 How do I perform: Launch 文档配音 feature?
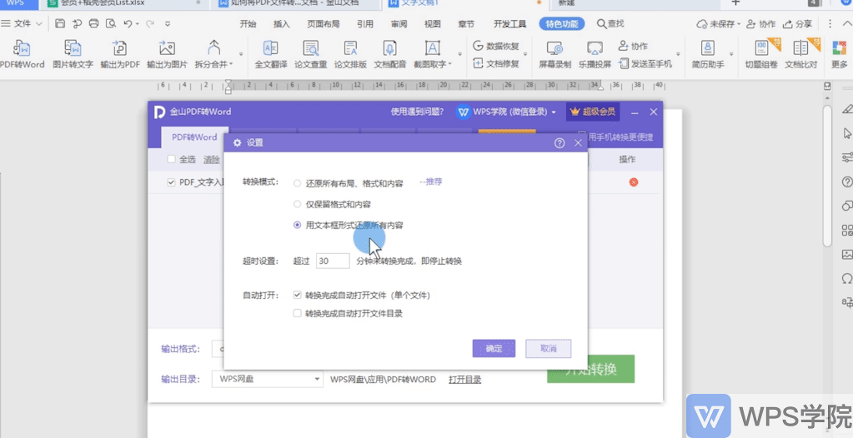coord(389,54)
